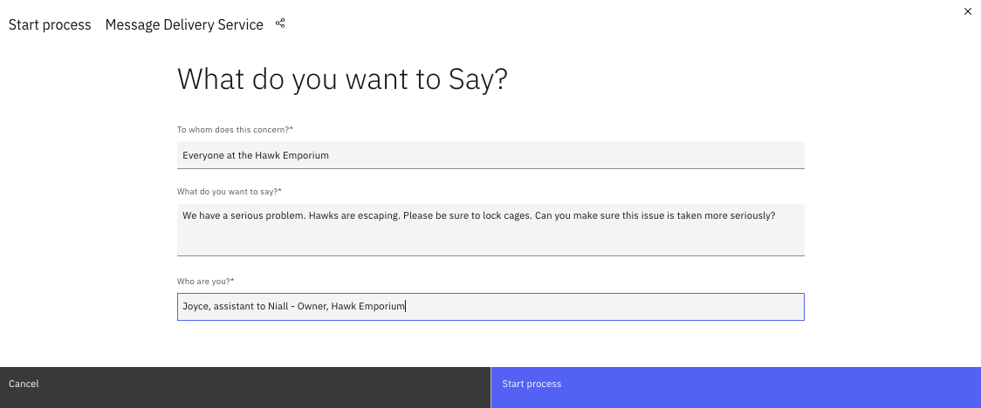The image size is (981, 408).
Task: Select the 'Who are you?' input field
Action: pos(602,307)
